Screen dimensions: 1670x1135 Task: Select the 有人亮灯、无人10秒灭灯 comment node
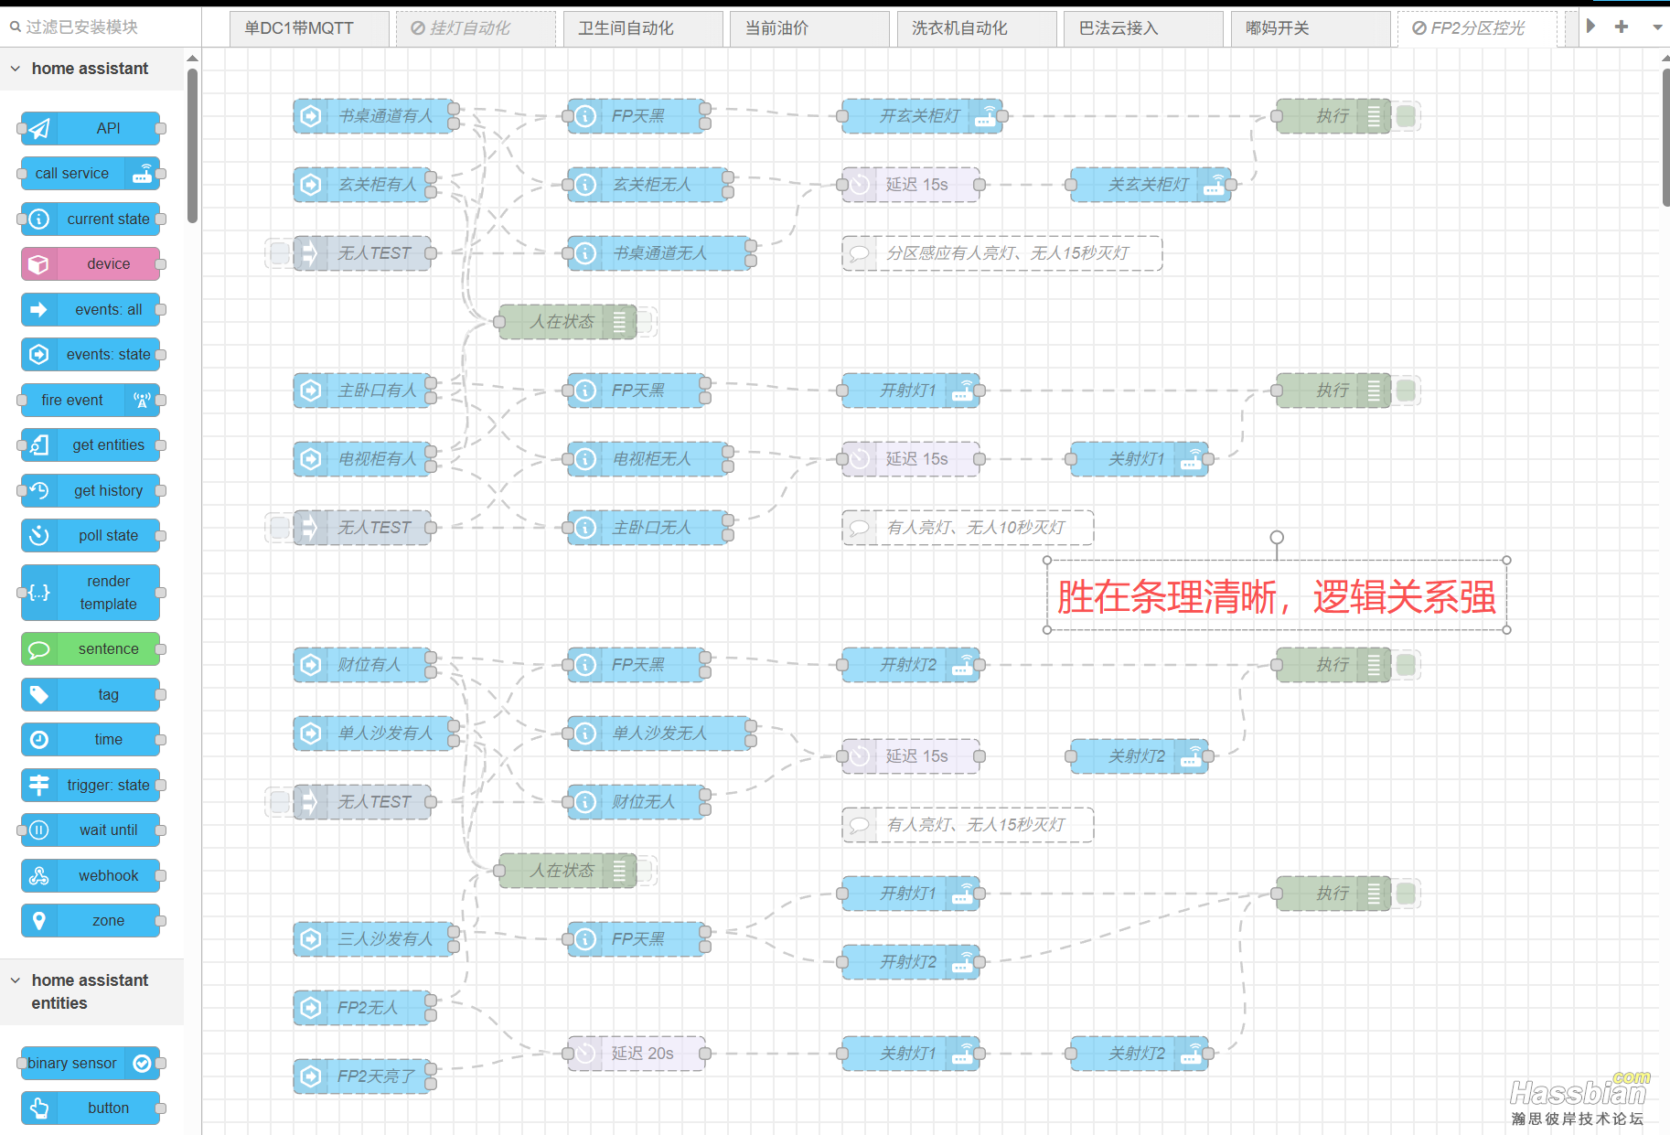click(x=968, y=528)
